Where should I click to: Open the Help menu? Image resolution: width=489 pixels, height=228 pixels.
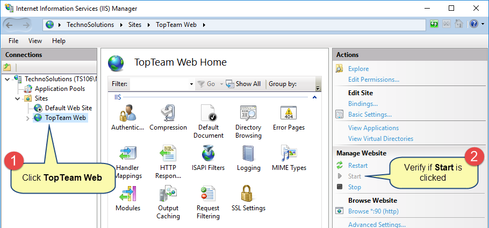[59, 41]
